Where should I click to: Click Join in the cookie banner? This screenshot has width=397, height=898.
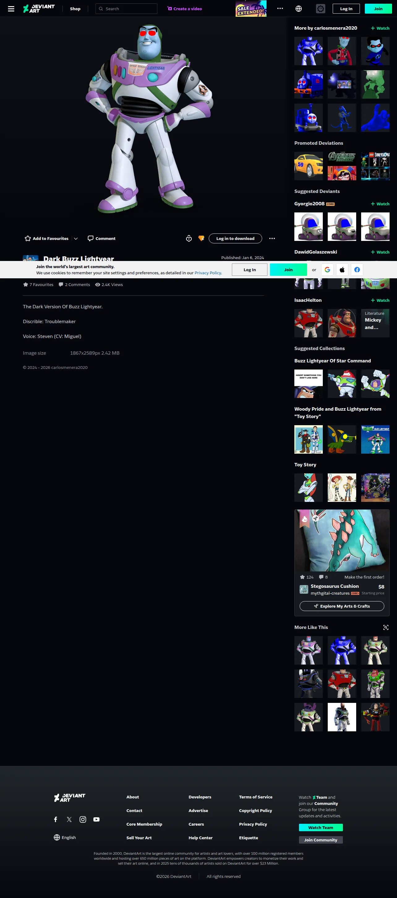(x=288, y=270)
